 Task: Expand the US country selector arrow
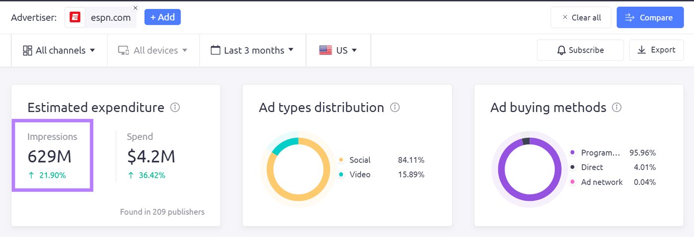point(354,50)
